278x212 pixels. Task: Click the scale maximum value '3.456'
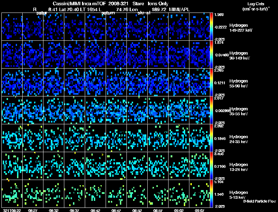(219, 154)
